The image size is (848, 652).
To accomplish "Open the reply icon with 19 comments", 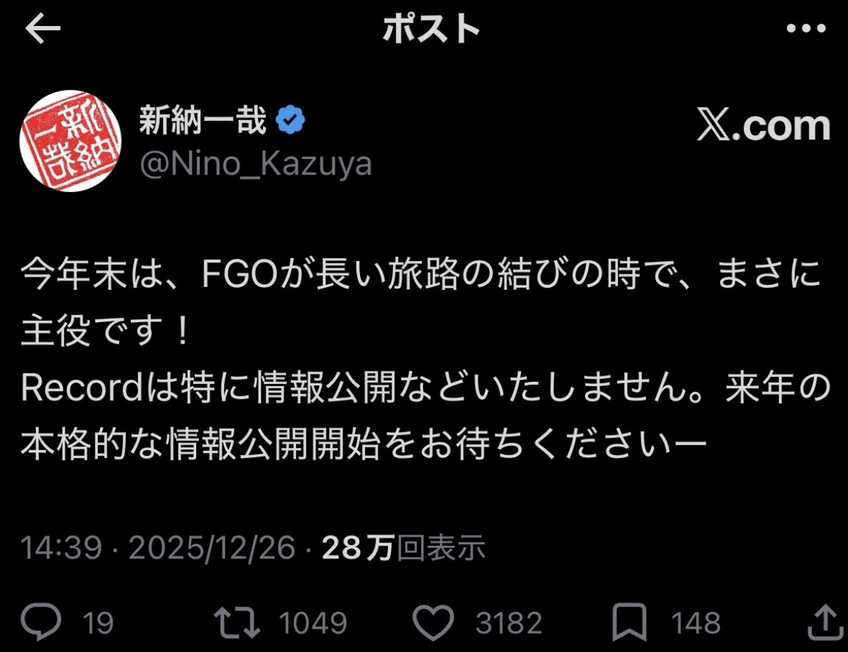I will pyautogui.click(x=41, y=622).
